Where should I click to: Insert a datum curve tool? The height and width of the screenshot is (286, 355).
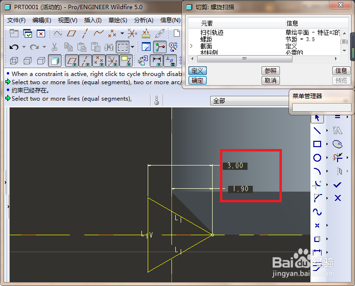98,33
